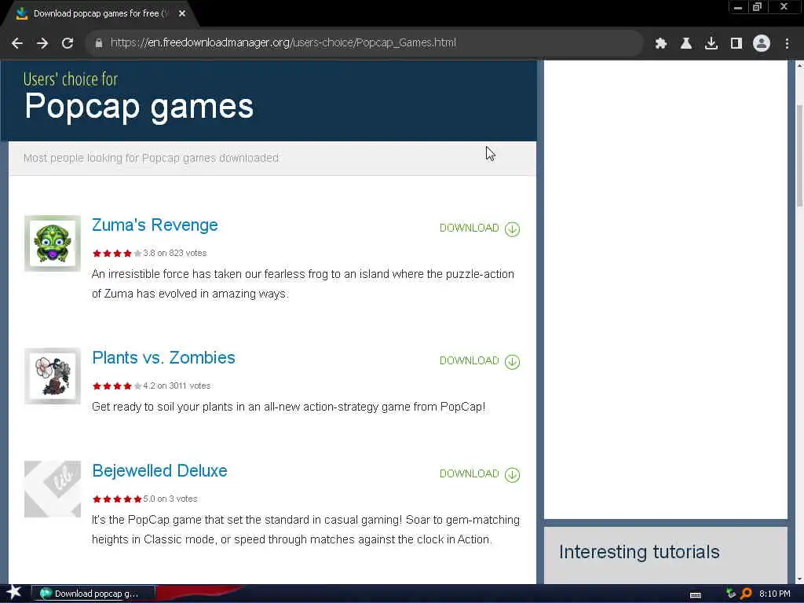Toggle the side panel icon
The width and height of the screenshot is (804, 603).
click(x=736, y=43)
